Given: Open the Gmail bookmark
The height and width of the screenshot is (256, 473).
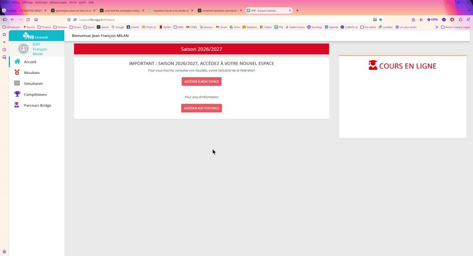Looking at the screenshot, I should (x=221, y=27).
